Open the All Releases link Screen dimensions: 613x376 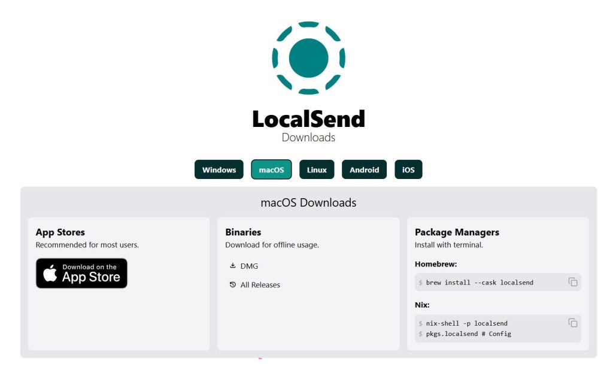[x=260, y=285]
